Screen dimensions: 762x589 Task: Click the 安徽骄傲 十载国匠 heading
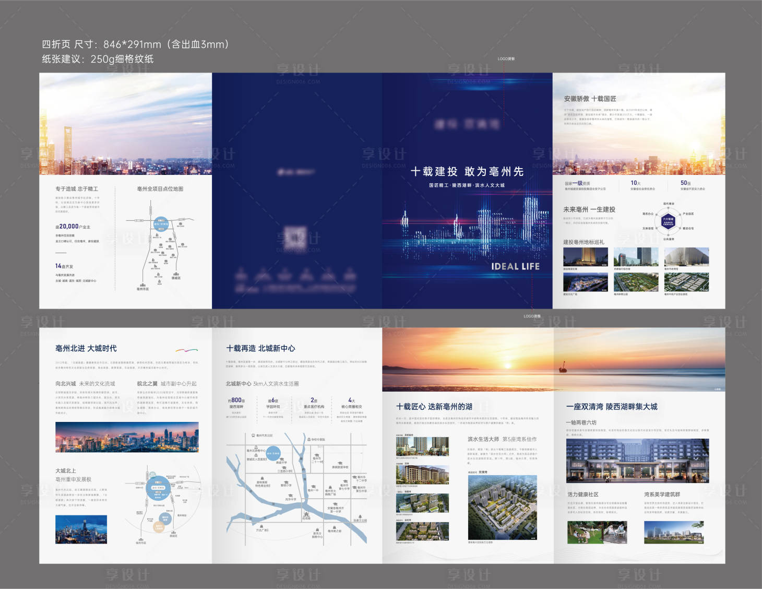tap(590, 99)
